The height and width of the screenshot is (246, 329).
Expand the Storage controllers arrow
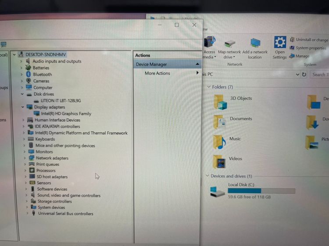[x=26, y=201]
